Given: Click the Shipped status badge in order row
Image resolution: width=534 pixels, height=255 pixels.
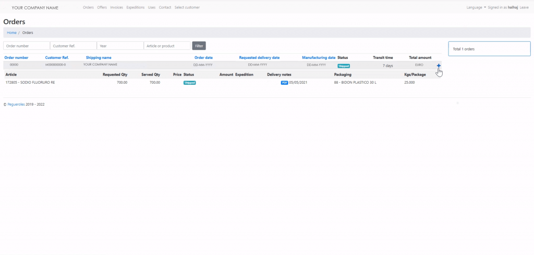Looking at the screenshot, I should (344, 66).
